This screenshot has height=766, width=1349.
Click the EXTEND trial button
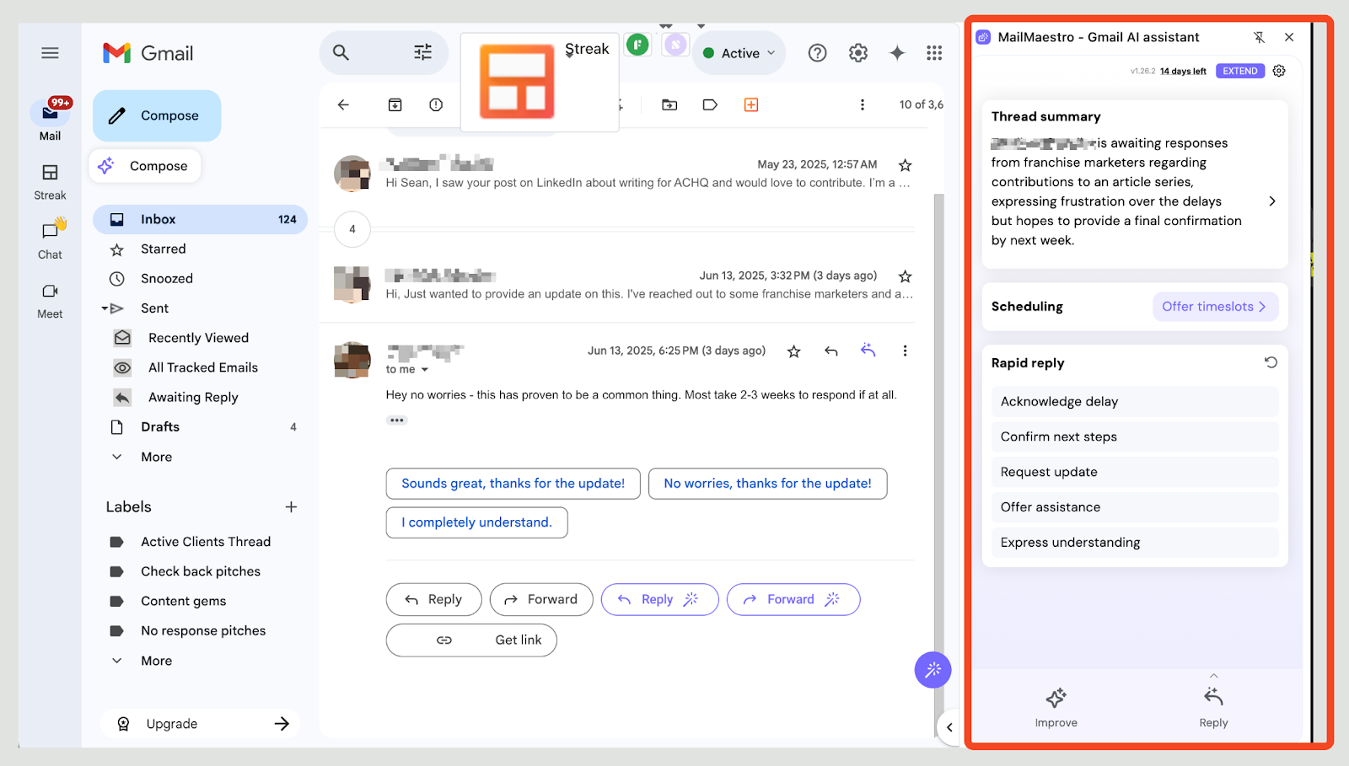tap(1240, 71)
